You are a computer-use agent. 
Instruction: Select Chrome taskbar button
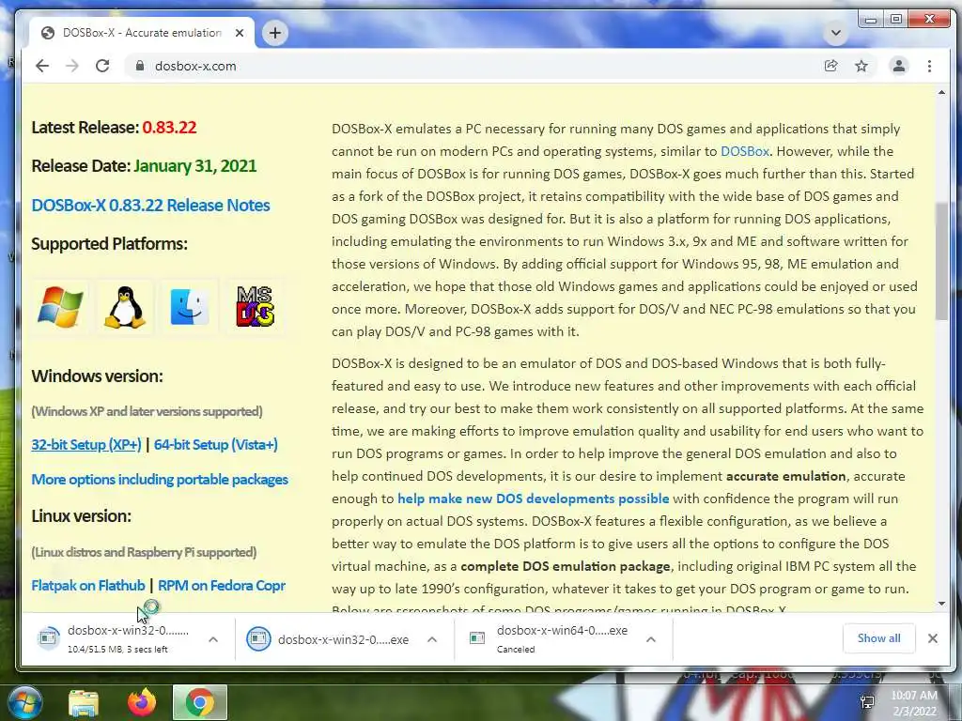click(x=200, y=702)
